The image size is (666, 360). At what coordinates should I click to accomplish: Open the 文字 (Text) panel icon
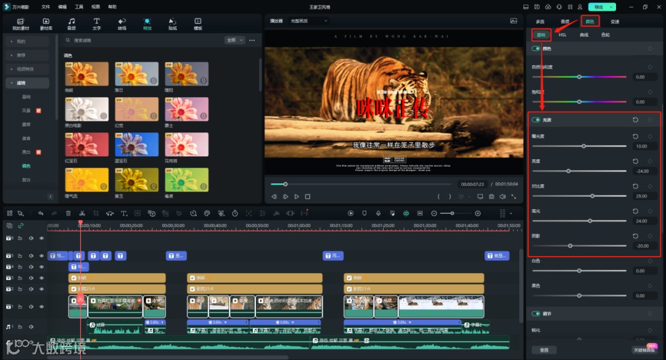[97, 24]
